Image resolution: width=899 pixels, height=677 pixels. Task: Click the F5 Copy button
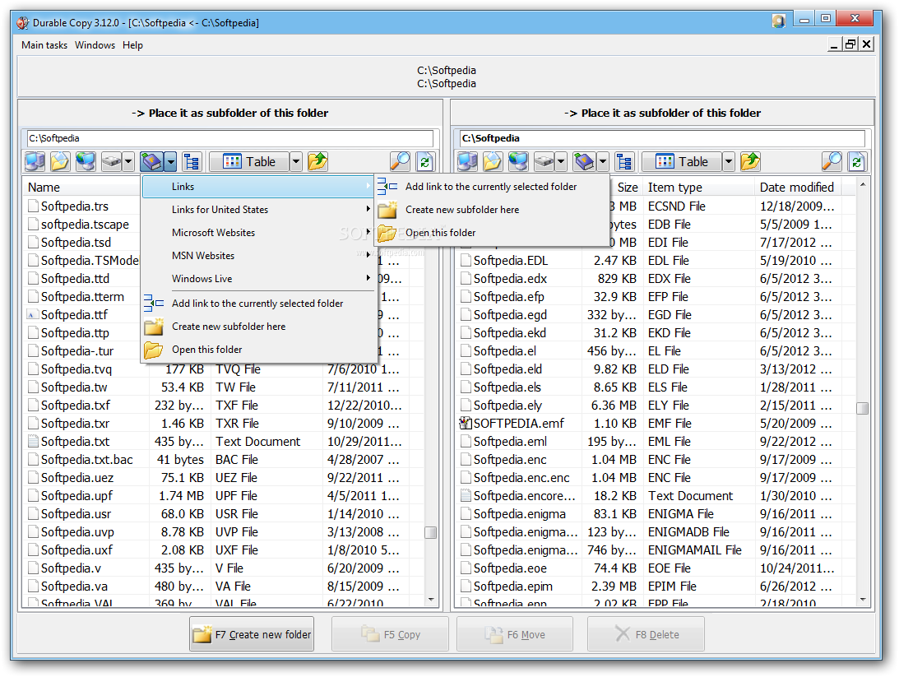(390, 634)
